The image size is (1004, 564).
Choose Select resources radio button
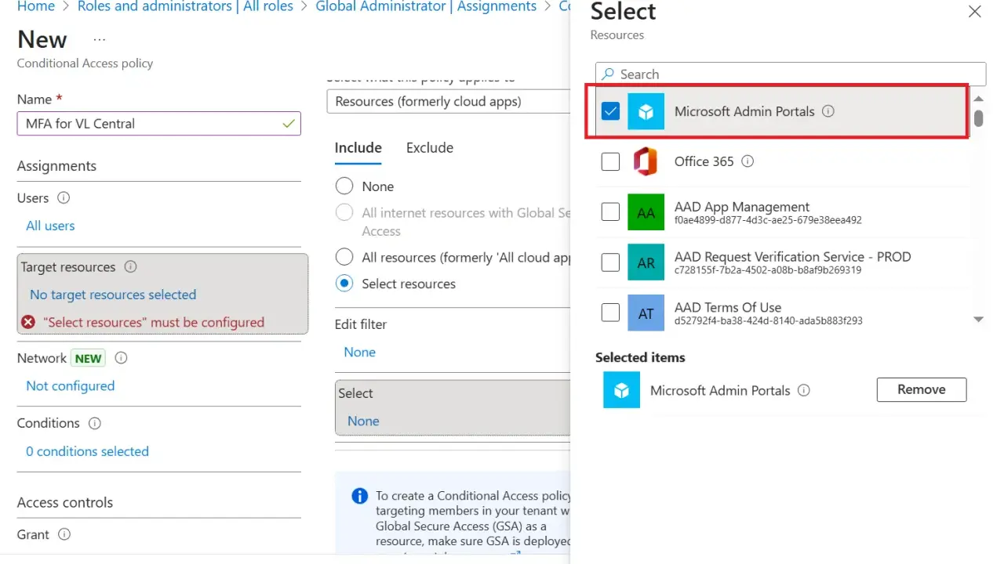click(x=344, y=284)
